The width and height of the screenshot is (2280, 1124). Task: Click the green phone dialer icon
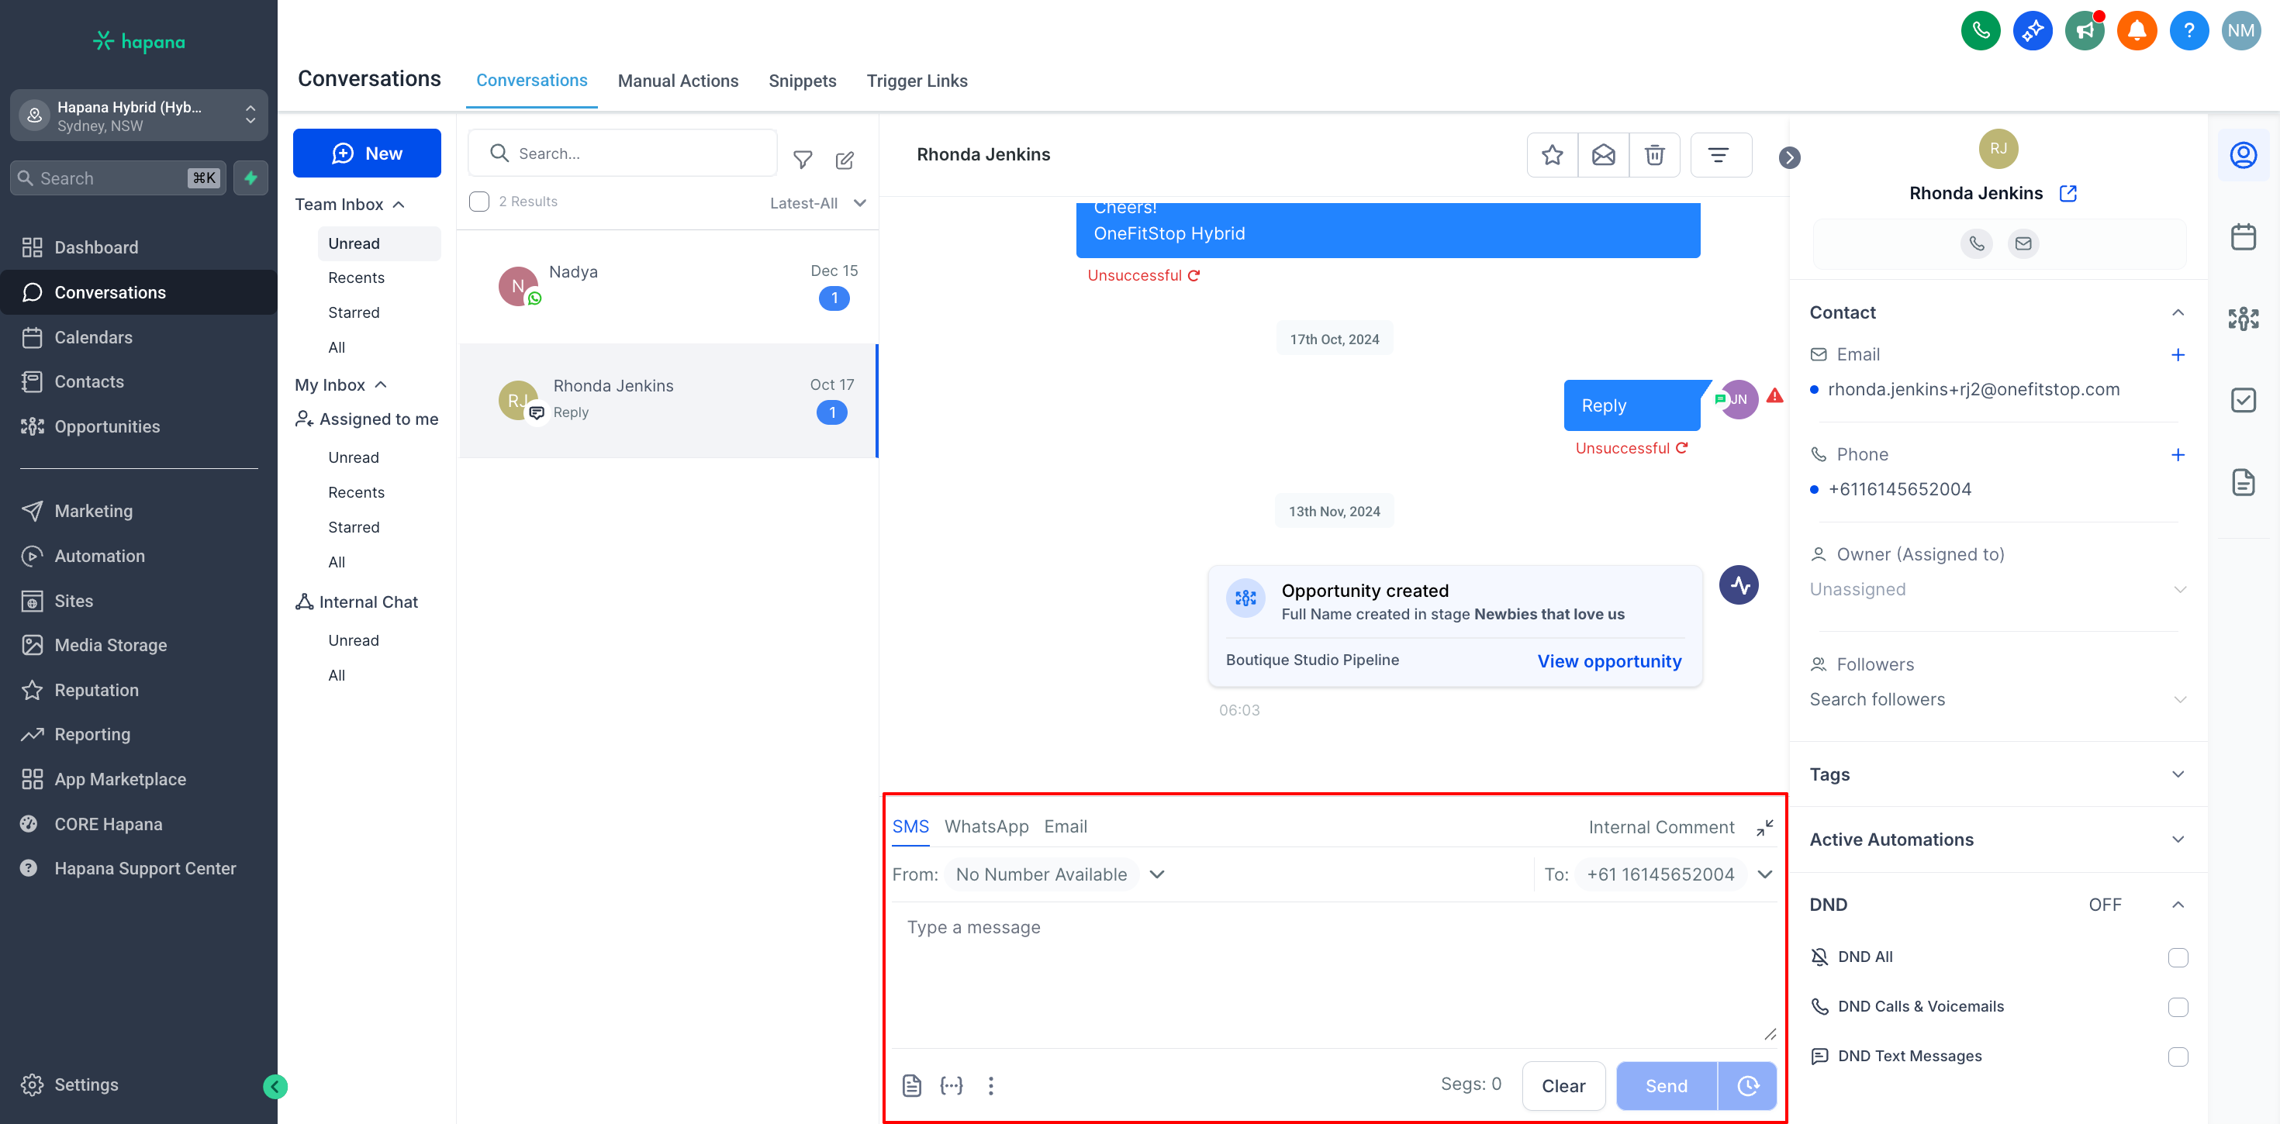pyautogui.click(x=1980, y=31)
